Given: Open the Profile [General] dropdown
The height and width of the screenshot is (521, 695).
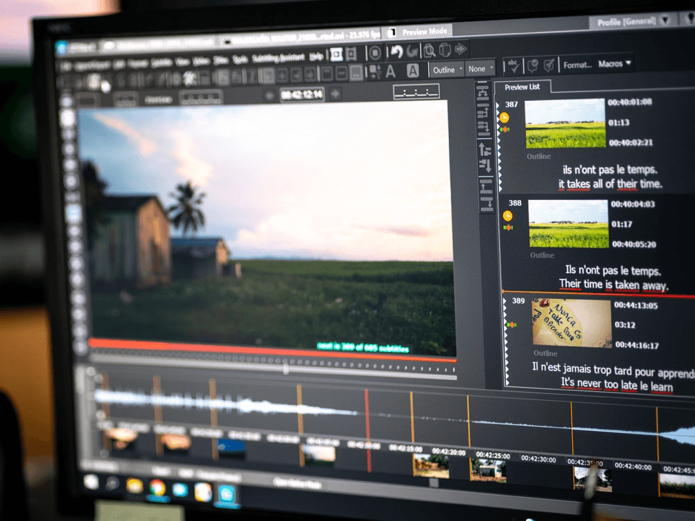Looking at the screenshot, I should (632, 21).
